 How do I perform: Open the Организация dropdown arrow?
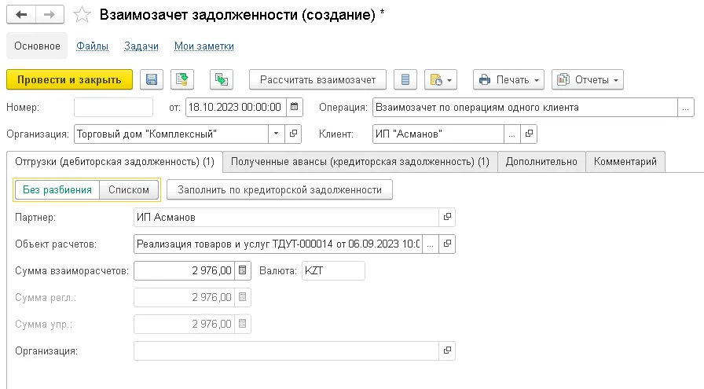point(276,134)
